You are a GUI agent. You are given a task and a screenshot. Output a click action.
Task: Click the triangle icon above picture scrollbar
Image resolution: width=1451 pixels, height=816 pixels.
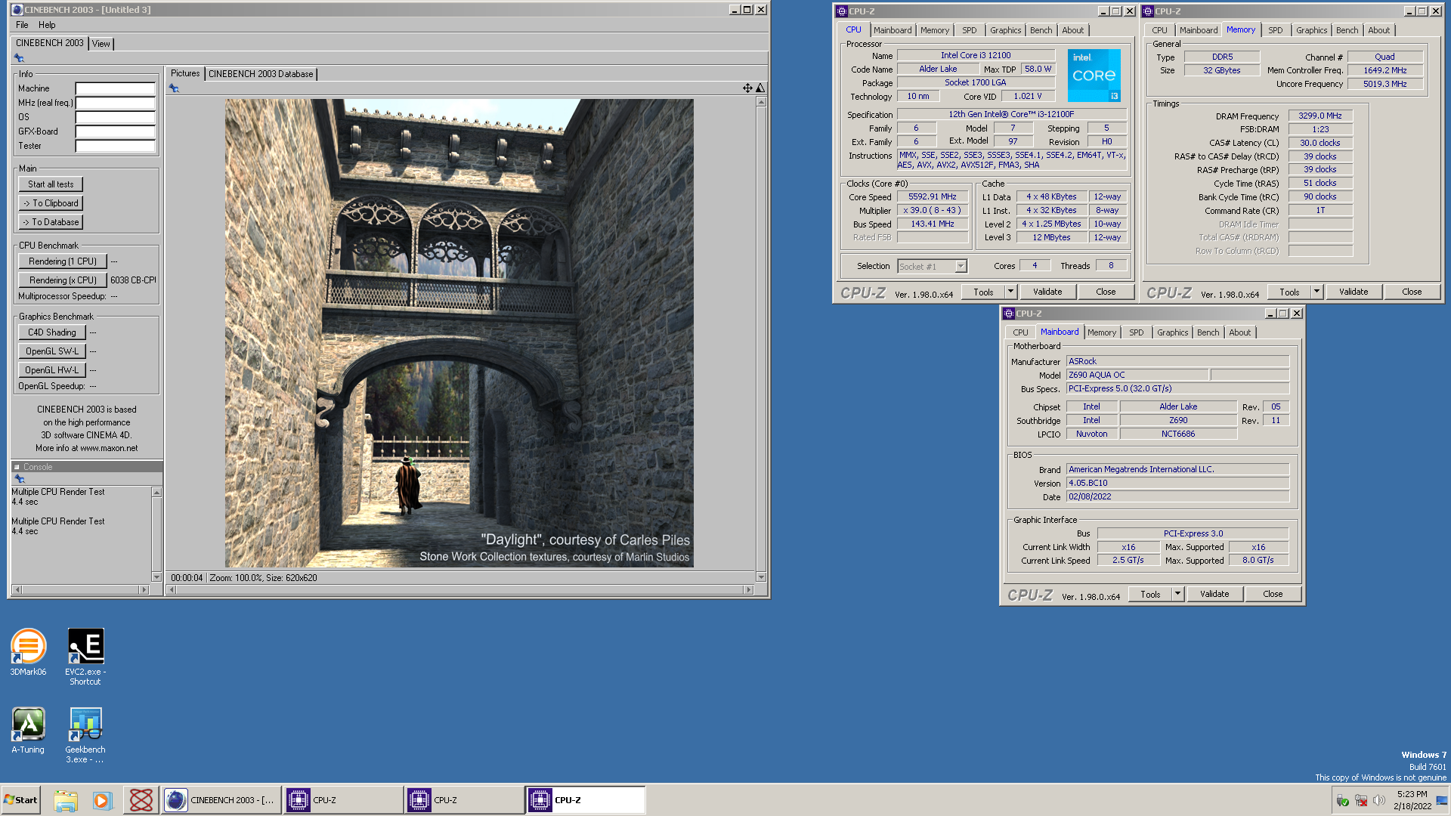point(760,88)
